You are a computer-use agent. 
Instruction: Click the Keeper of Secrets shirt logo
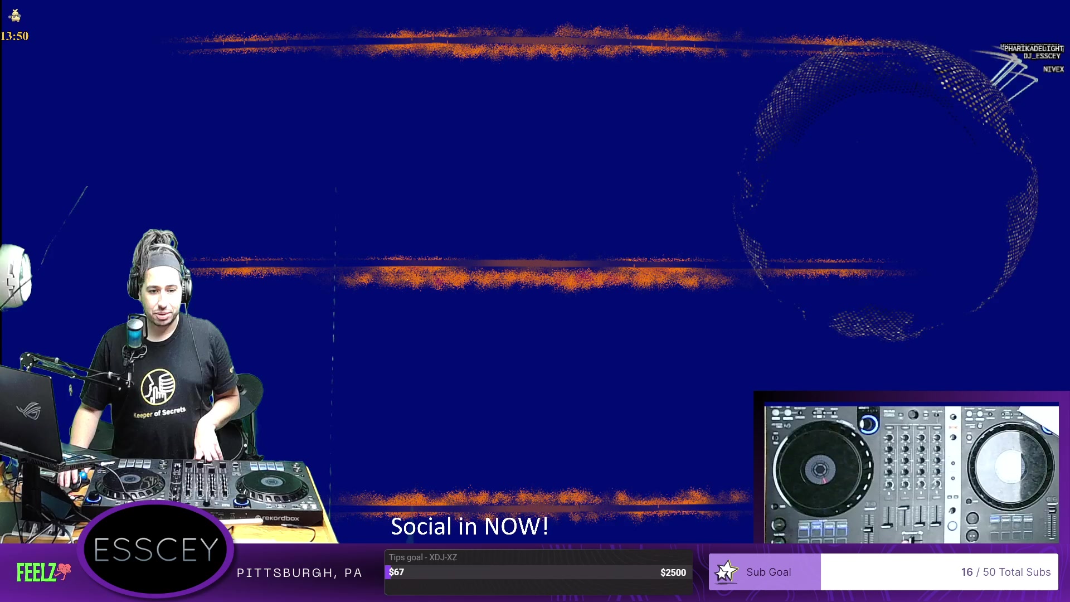point(158,387)
